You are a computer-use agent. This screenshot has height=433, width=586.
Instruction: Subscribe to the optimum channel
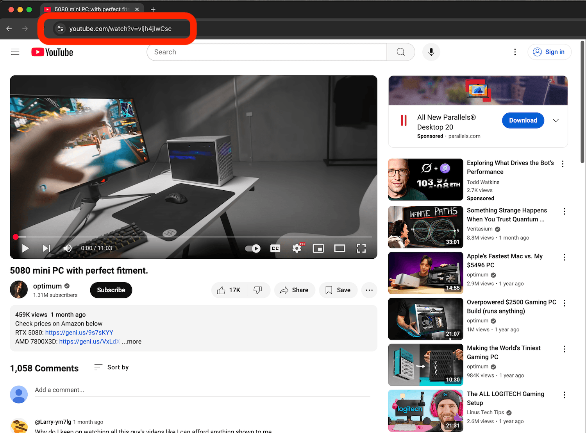point(111,290)
